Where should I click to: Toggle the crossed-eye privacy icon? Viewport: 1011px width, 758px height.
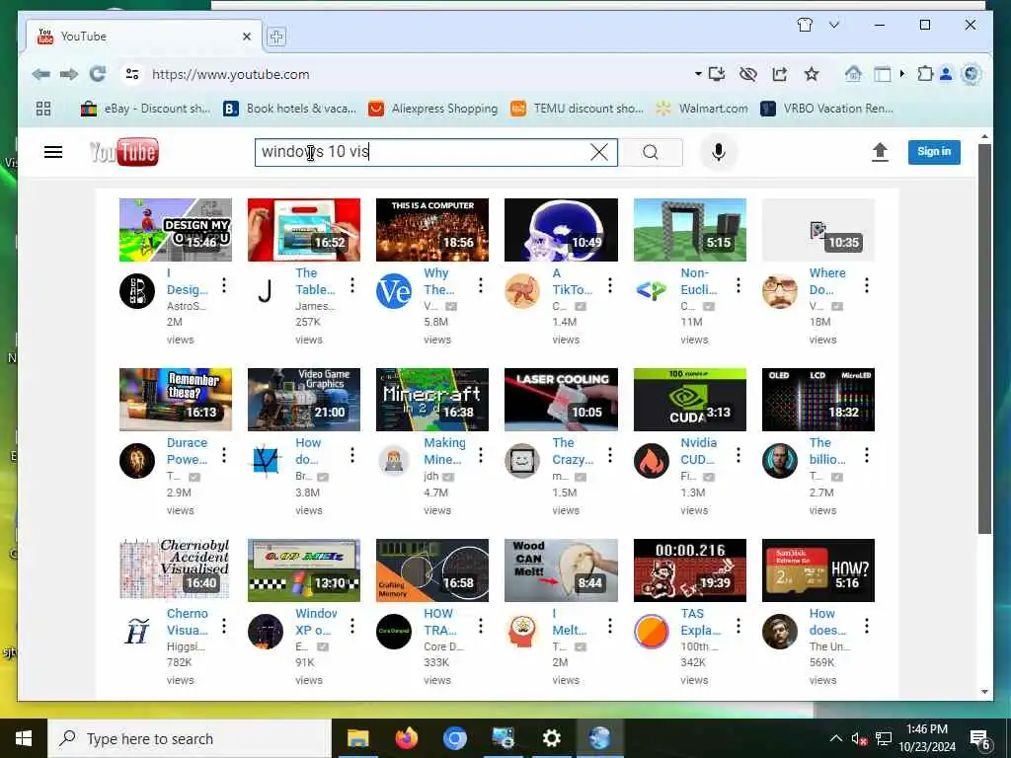tap(748, 74)
